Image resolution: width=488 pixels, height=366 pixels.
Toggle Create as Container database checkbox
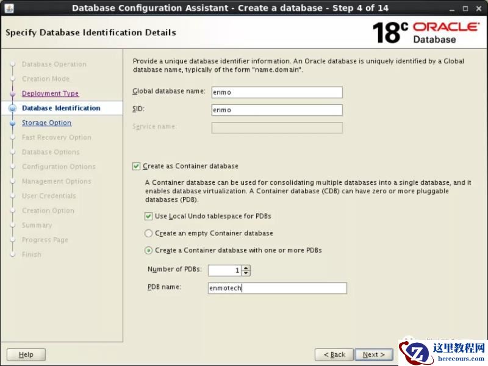(x=136, y=166)
